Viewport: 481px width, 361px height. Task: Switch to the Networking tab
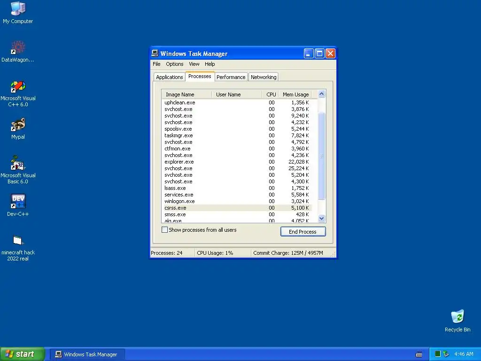(264, 77)
